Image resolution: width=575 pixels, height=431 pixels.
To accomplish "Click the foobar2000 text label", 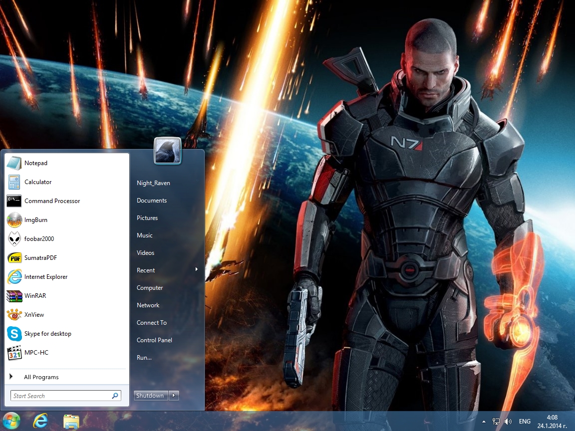I will (x=39, y=239).
